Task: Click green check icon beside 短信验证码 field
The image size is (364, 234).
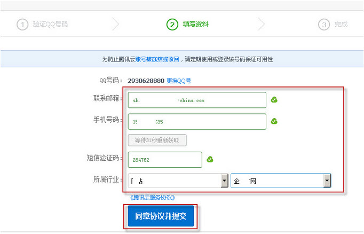Action: 210,159
